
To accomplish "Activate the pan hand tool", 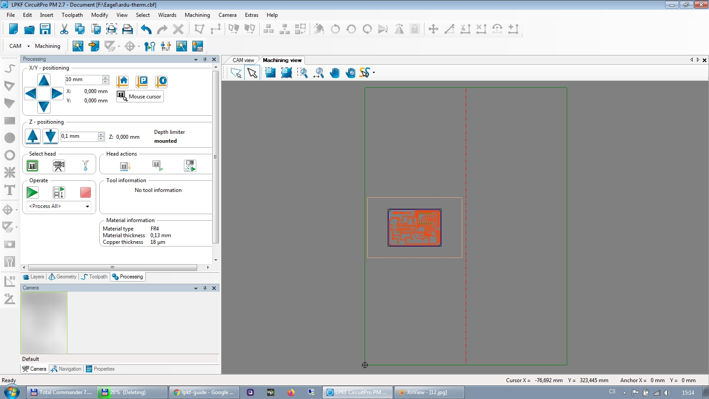I will 335,73.
